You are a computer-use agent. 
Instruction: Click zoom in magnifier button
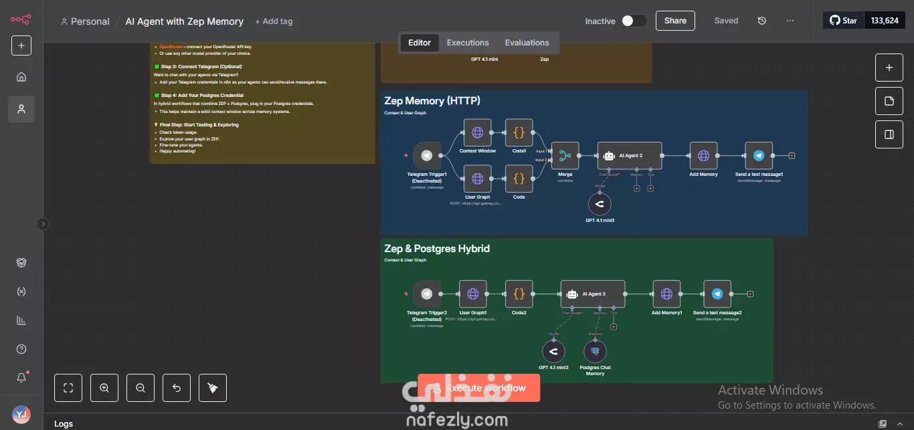pyautogui.click(x=104, y=388)
